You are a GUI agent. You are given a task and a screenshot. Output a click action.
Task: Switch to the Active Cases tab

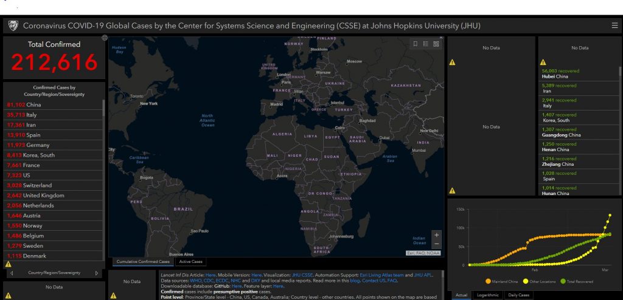click(190, 262)
